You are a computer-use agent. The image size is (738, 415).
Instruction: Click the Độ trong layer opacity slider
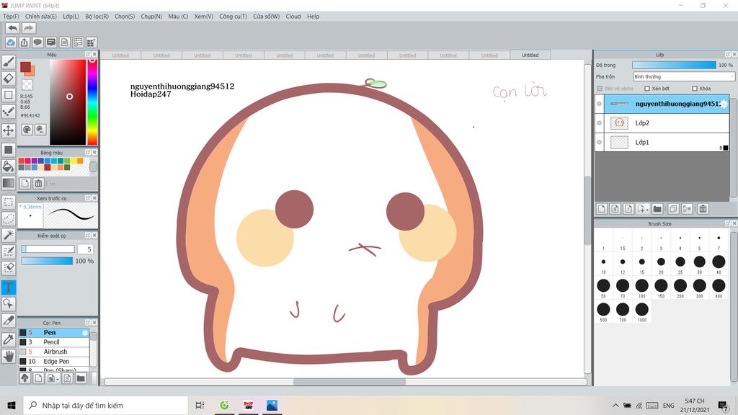tap(674, 66)
